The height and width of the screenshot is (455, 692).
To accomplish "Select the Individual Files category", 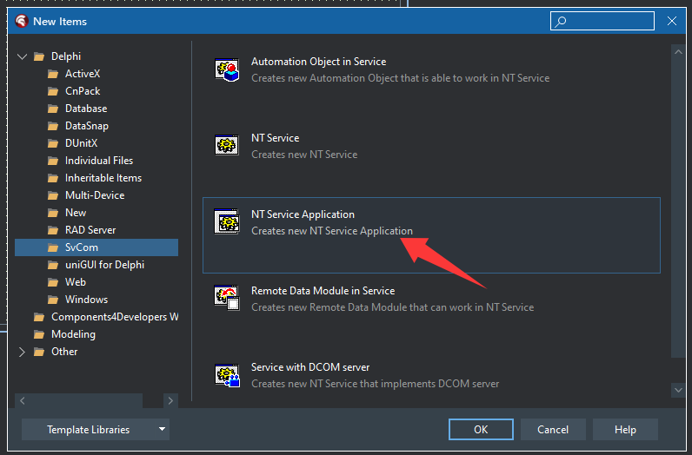I will pos(99,161).
